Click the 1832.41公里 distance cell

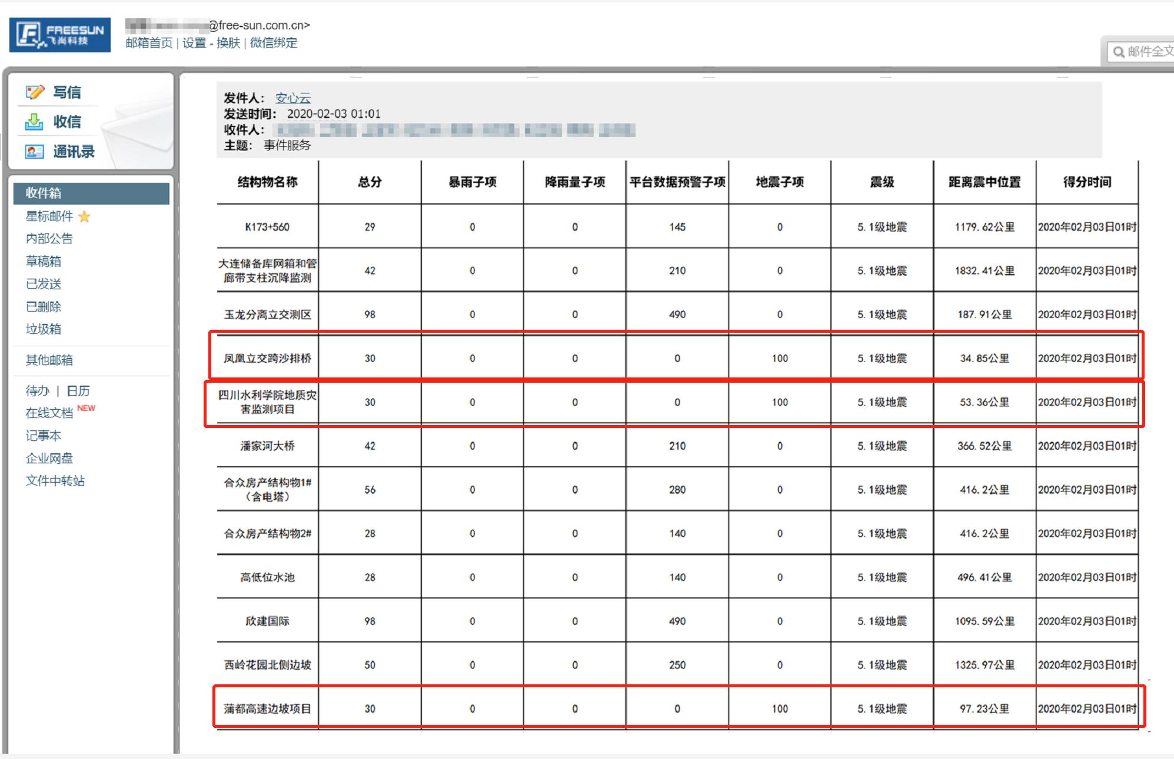985,270
